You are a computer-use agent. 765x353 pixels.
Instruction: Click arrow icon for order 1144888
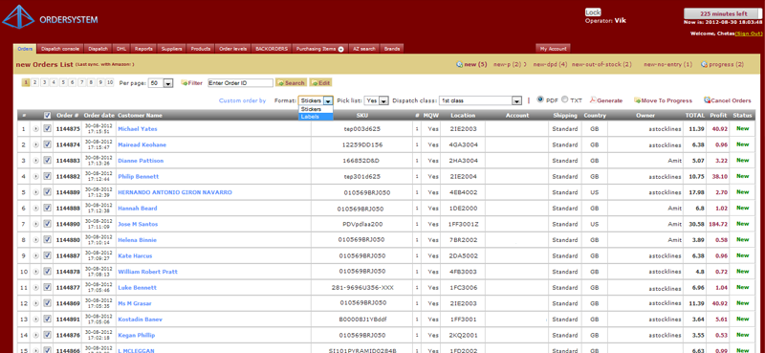click(x=35, y=209)
